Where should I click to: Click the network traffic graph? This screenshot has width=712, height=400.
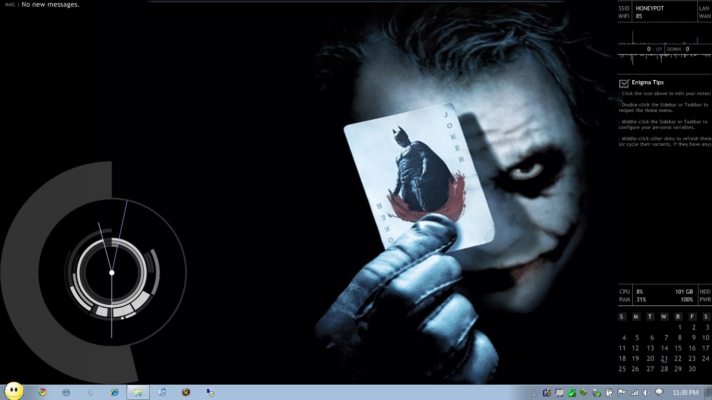click(x=665, y=48)
